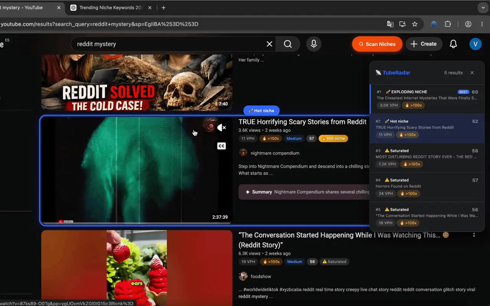Go to the foodshow channel name
The height and width of the screenshot is (306, 490).
261,276
